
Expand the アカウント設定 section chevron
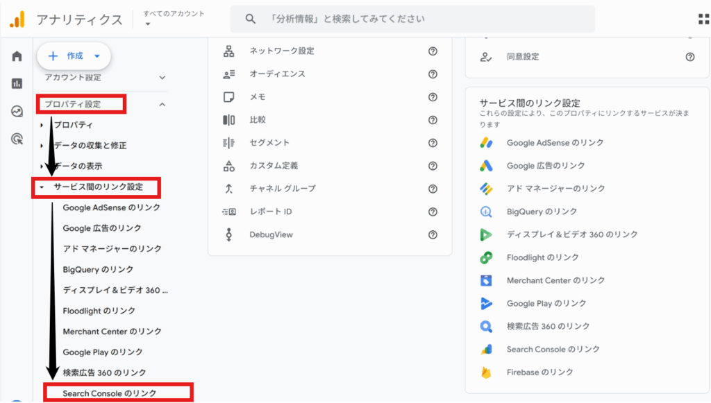(162, 78)
